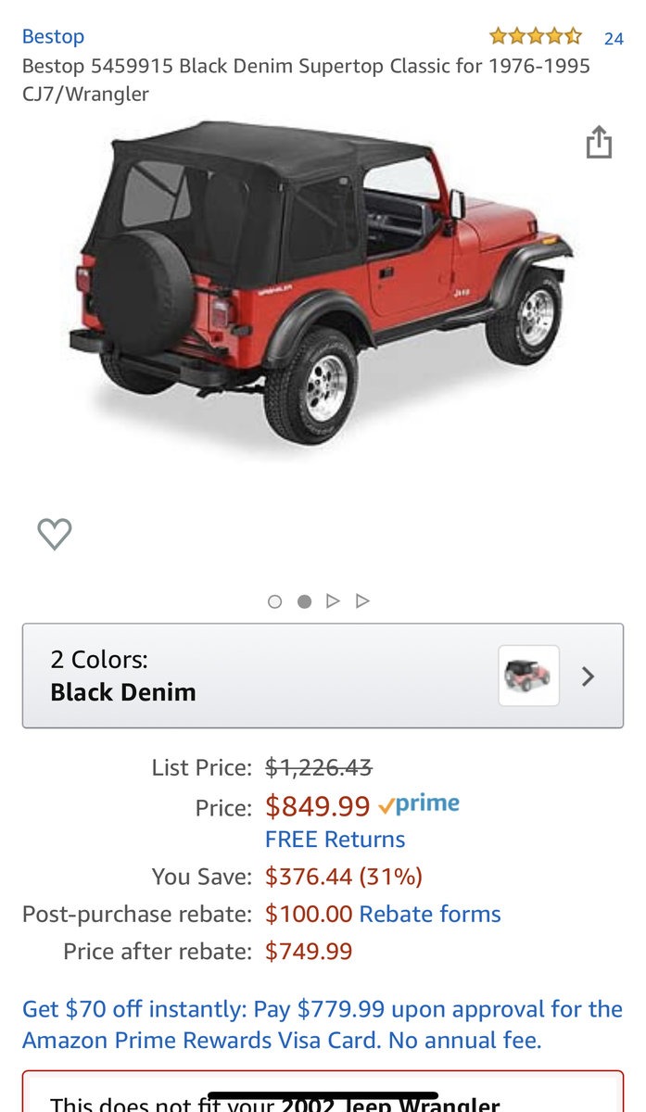Tap the Prime logo next to price
646x1112 pixels.
tap(419, 804)
